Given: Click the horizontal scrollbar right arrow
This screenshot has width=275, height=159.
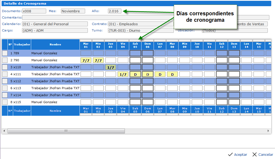Looking at the screenshot, I should (268, 131).
